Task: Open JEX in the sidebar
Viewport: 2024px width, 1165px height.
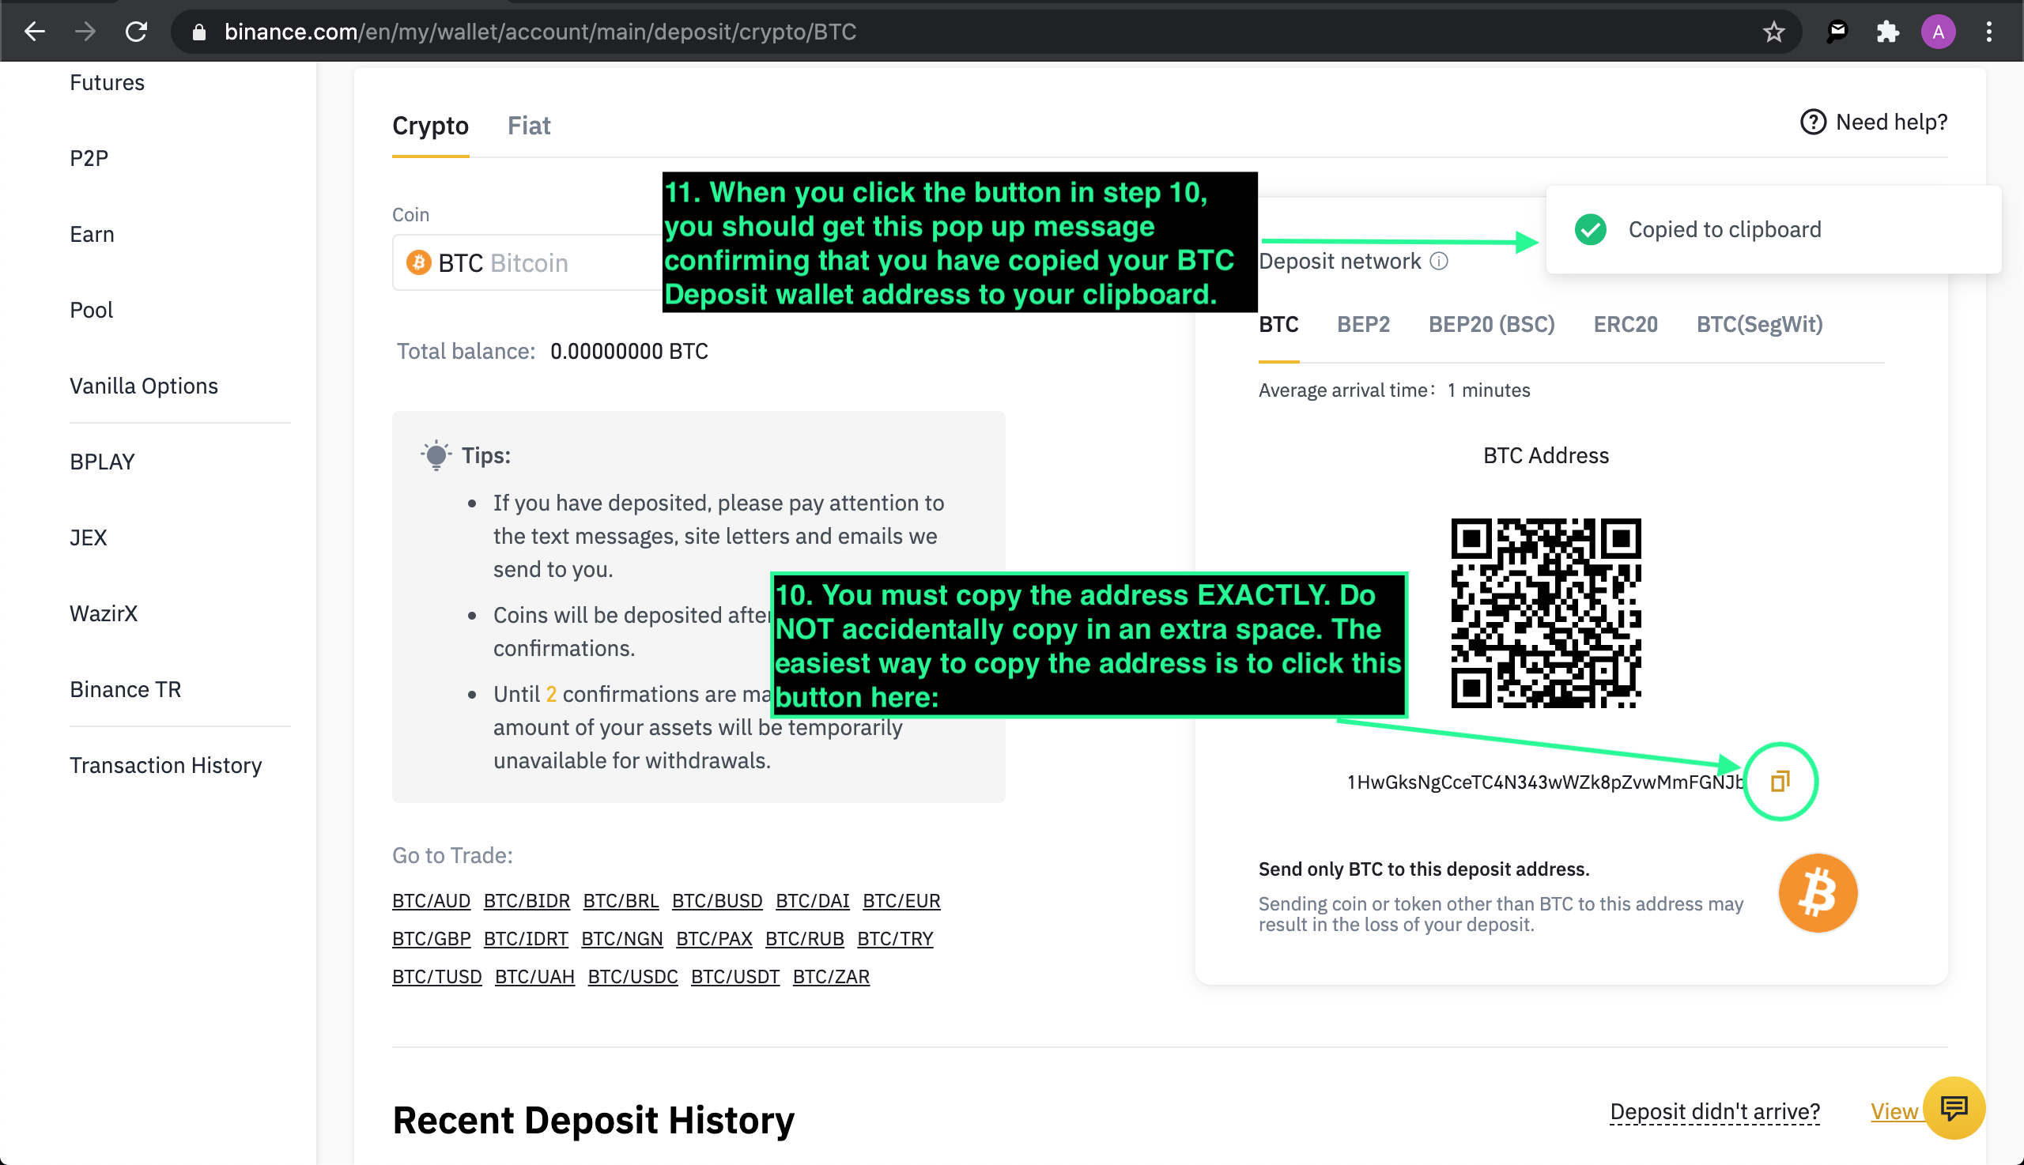Action: tap(88, 537)
